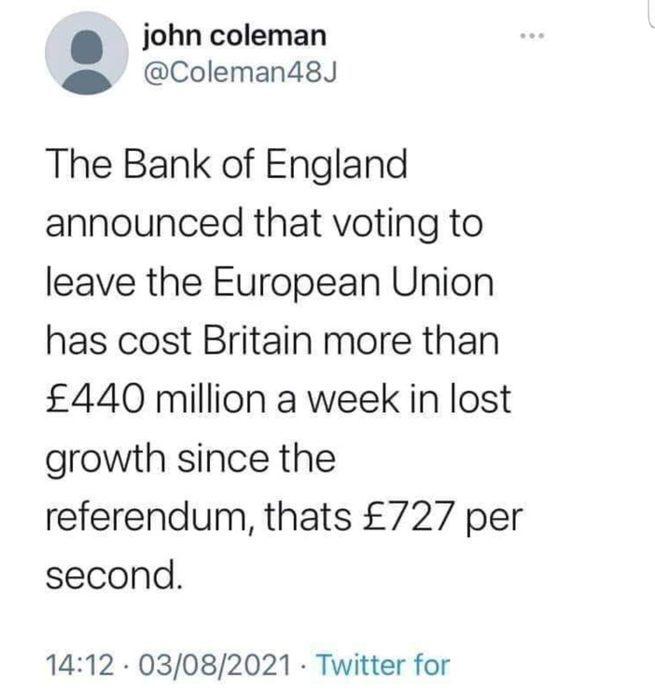Click the grey default profile avatar
Viewport: 655px width, 690px height.
click(85, 53)
